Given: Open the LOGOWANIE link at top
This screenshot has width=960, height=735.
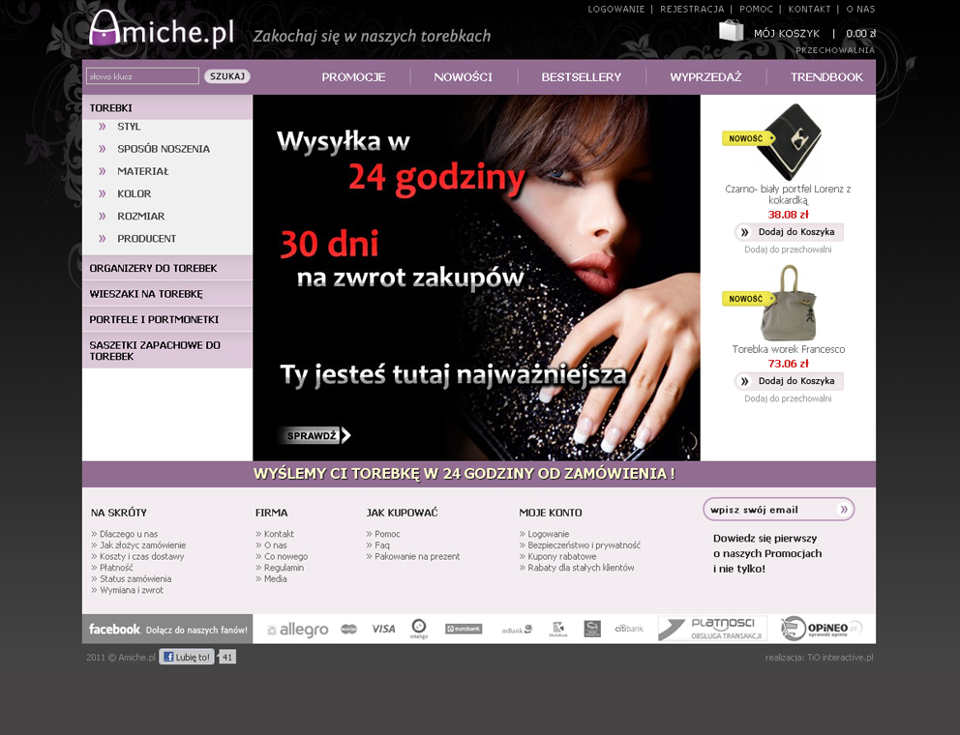Looking at the screenshot, I should pyautogui.click(x=615, y=9).
